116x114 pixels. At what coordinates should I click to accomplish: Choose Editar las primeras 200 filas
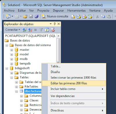(74, 83)
